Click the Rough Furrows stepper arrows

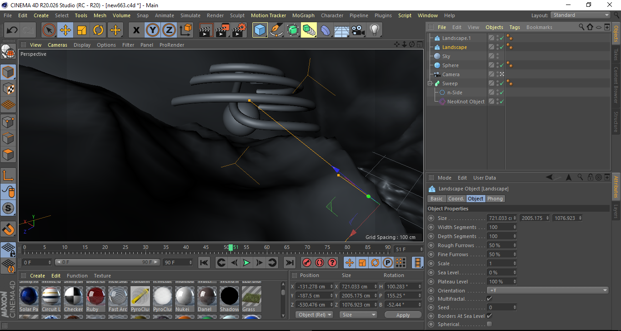tap(515, 245)
